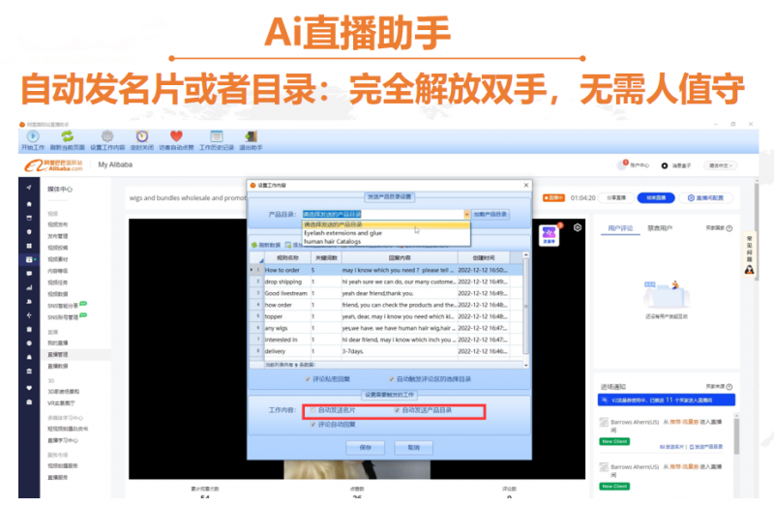
Task: Click the store icon below home in dark sidebar
Action: point(29,218)
